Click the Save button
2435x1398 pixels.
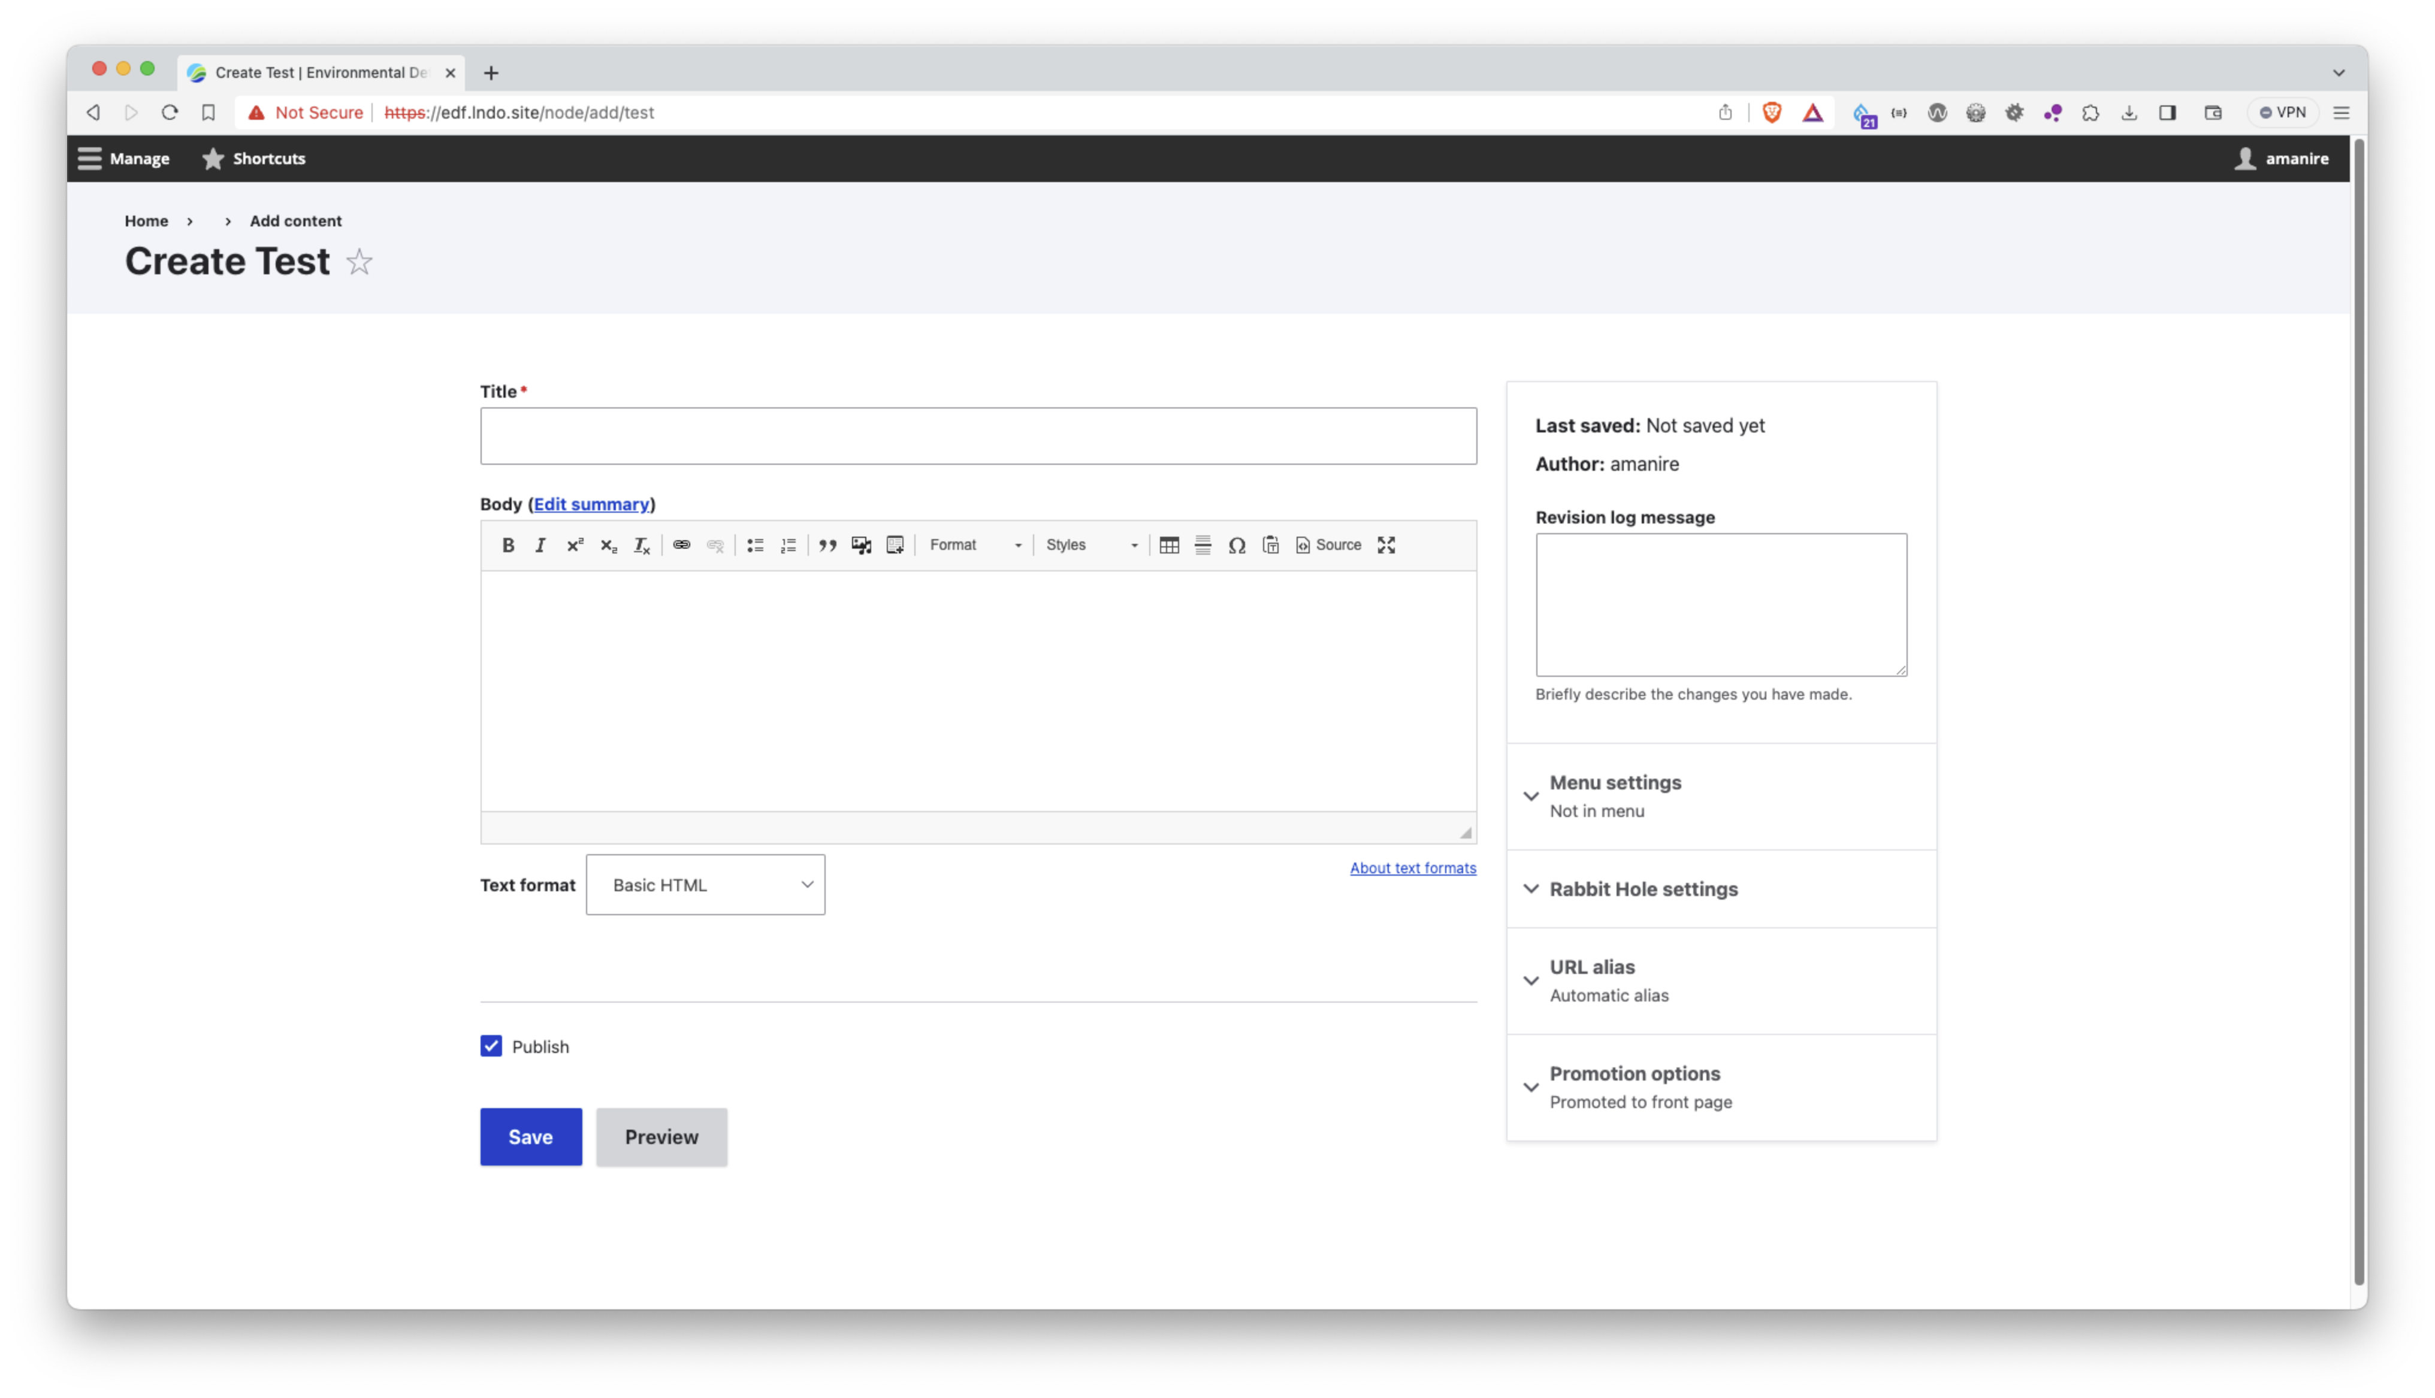pos(530,1137)
